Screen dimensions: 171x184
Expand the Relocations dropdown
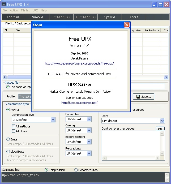pos(89,153)
